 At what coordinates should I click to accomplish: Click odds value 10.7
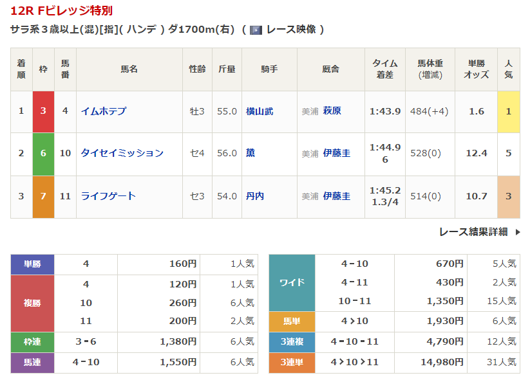point(477,196)
